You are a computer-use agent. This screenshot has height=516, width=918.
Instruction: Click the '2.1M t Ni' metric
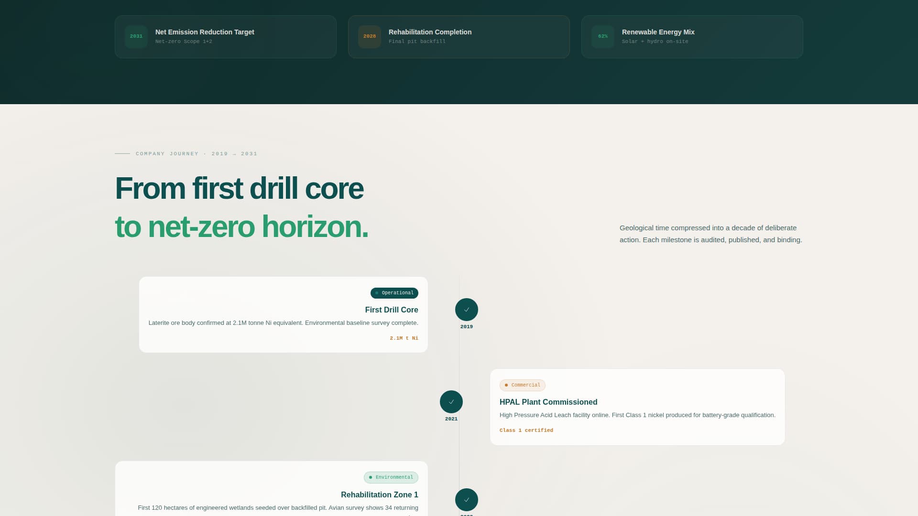[404, 338]
